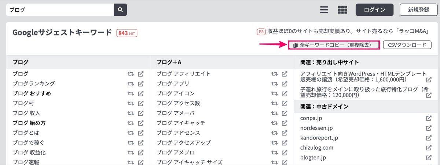
Task: Open external link for ブログ 収入
Action: (140, 113)
